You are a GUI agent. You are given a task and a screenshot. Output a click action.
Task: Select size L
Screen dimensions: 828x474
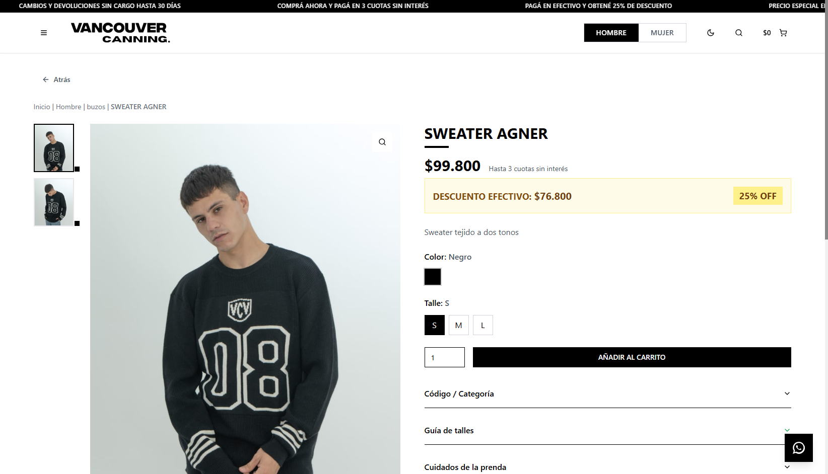[x=482, y=325]
